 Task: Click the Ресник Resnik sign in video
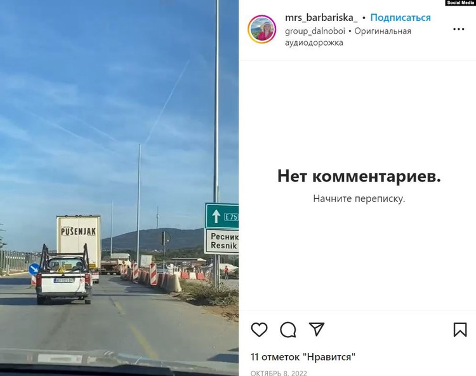[221, 241]
